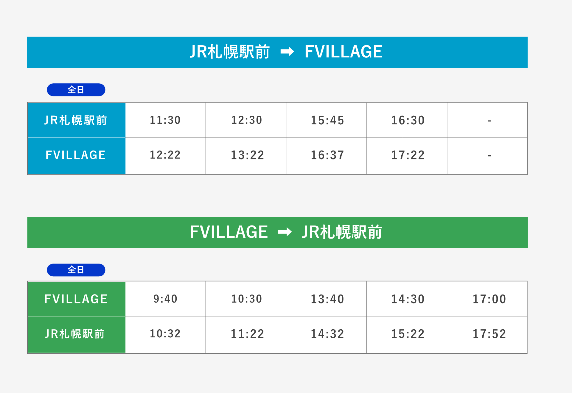
Task: Click the arrow in the blue JR札幌駅前 to FVILLAGE banner
Action: pyautogui.click(x=287, y=52)
